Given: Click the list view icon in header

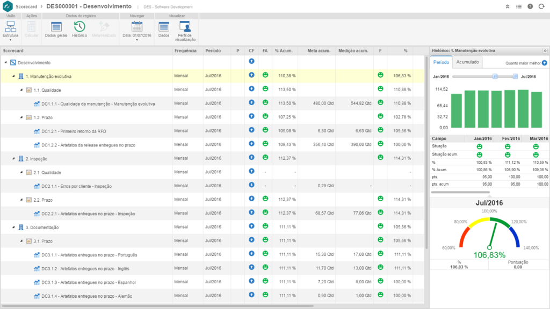Looking at the screenshot, I should 518,6.
